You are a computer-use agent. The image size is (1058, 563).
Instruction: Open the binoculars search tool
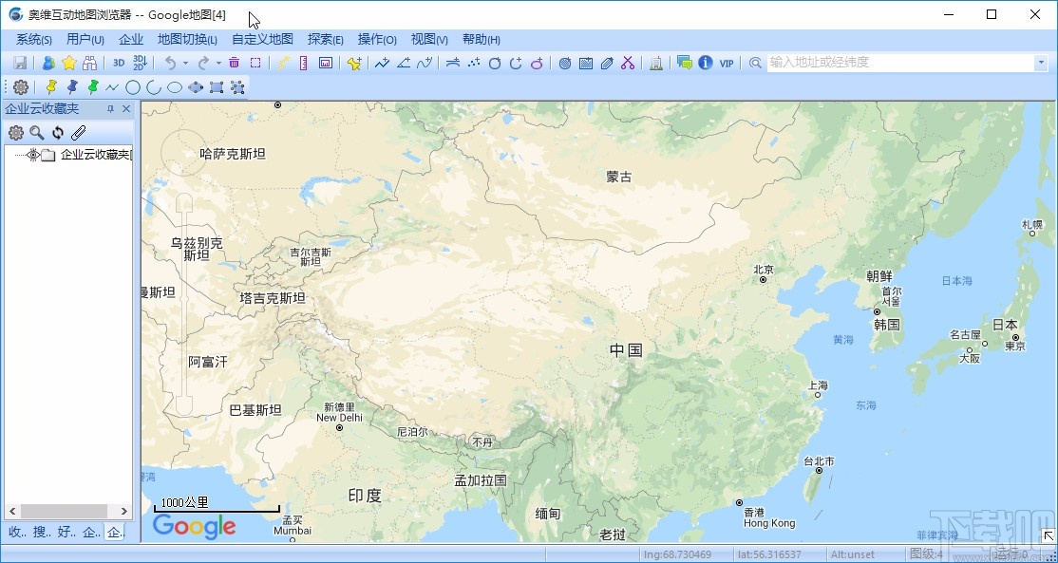(x=88, y=63)
